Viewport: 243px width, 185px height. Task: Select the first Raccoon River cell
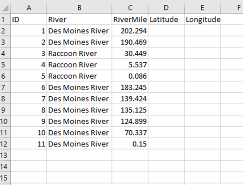(x=79, y=53)
